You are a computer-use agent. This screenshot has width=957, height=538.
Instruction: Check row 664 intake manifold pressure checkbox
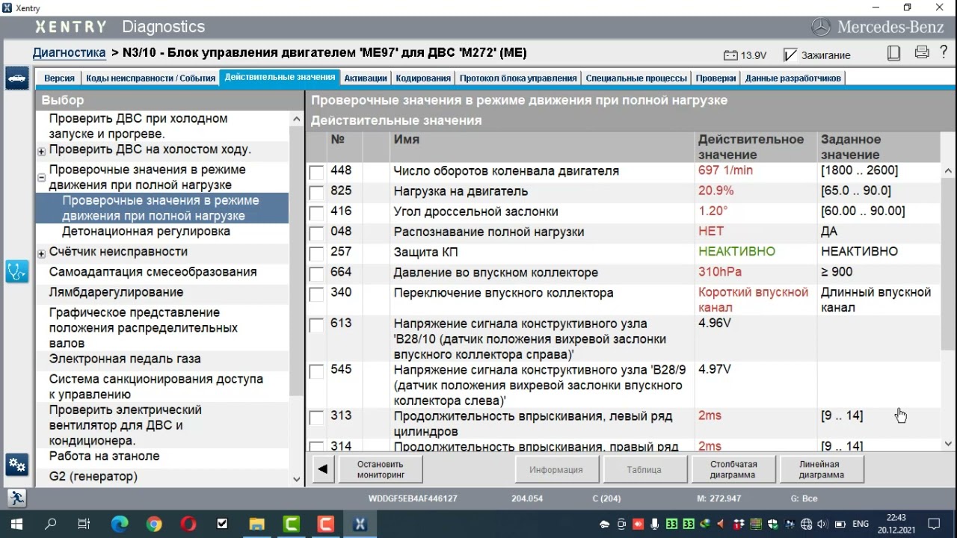tap(316, 273)
